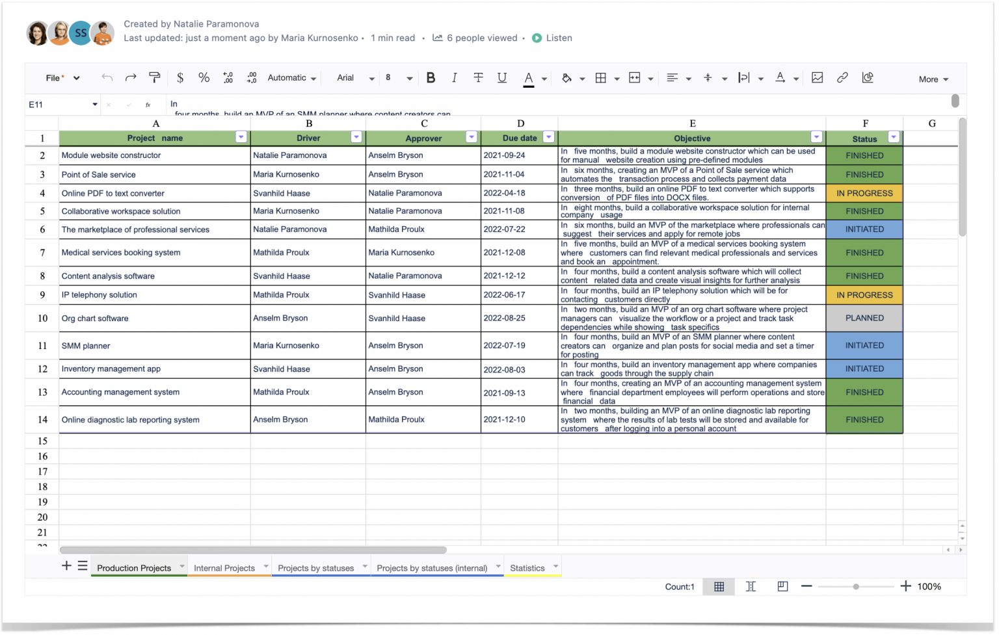The image size is (999, 635).
Task: Add a new sheet with the plus icon
Action: 66,565
